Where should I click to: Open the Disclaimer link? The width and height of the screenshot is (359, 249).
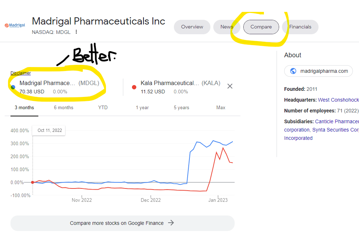tap(21, 73)
